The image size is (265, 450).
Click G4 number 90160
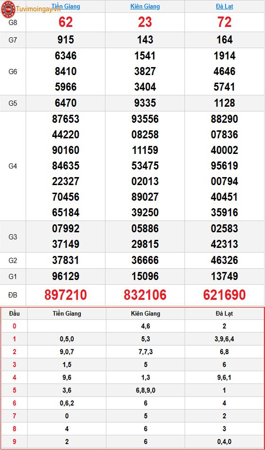pos(66,150)
